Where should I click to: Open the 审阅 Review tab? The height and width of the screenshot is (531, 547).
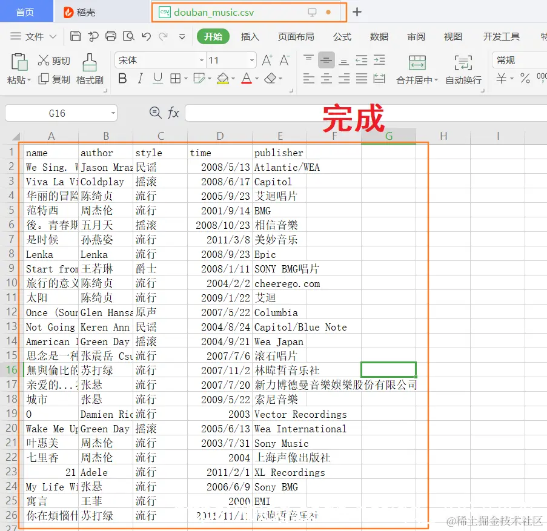(x=416, y=36)
